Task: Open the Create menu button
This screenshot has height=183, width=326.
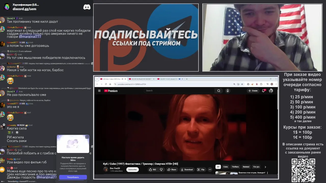Action: 253,91
